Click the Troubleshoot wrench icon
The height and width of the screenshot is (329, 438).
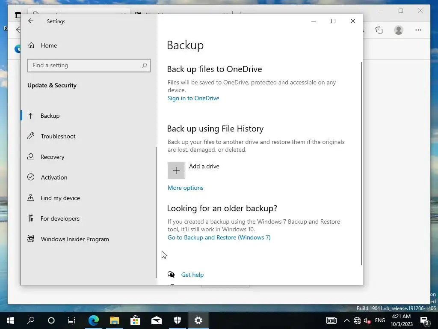click(31, 136)
